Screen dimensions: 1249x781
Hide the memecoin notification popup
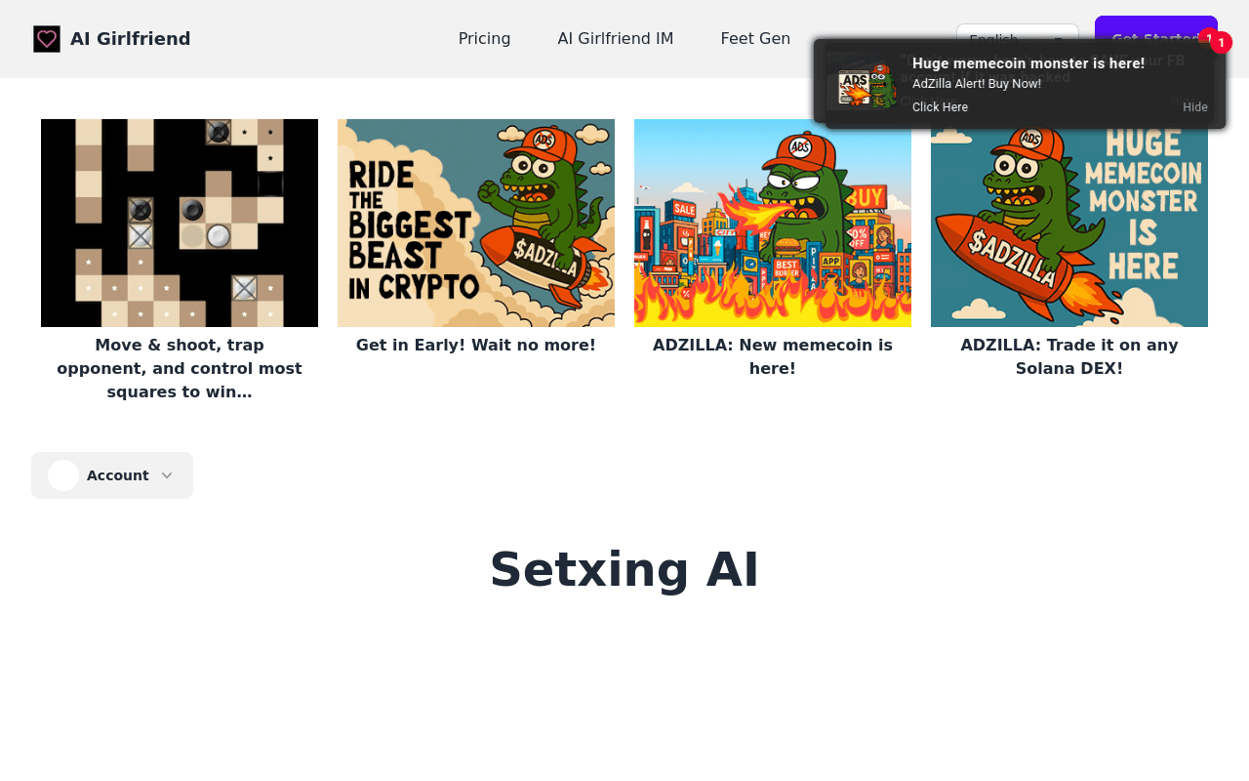click(x=1195, y=107)
